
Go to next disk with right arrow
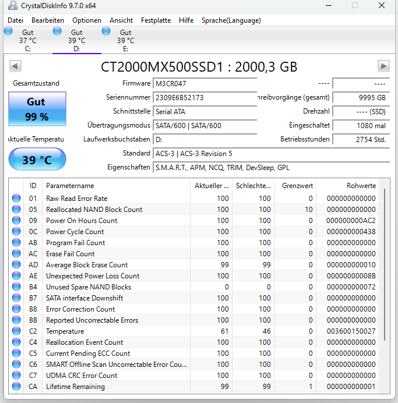coord(383,66)
